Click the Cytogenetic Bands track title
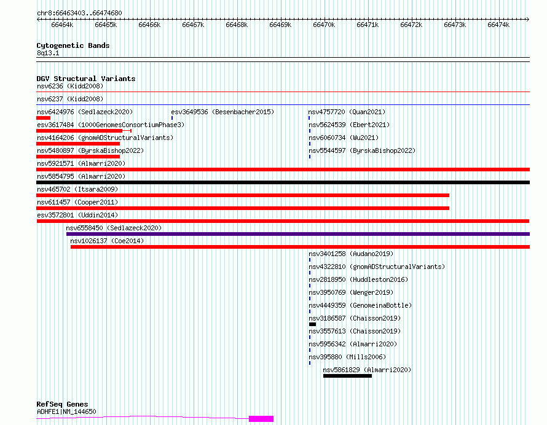The width and height of the screenshot is (547, 425). pyautogui.click(x=73, y=45)
